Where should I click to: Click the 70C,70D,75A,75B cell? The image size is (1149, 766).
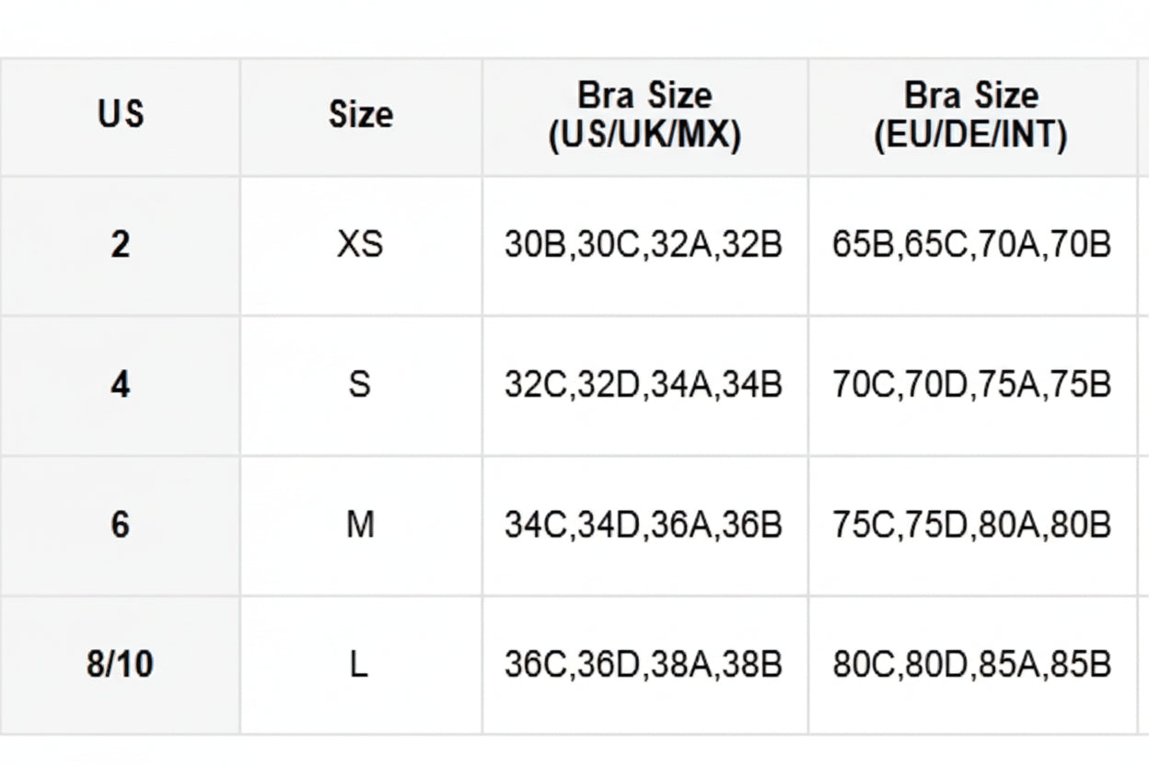[971, 385]
